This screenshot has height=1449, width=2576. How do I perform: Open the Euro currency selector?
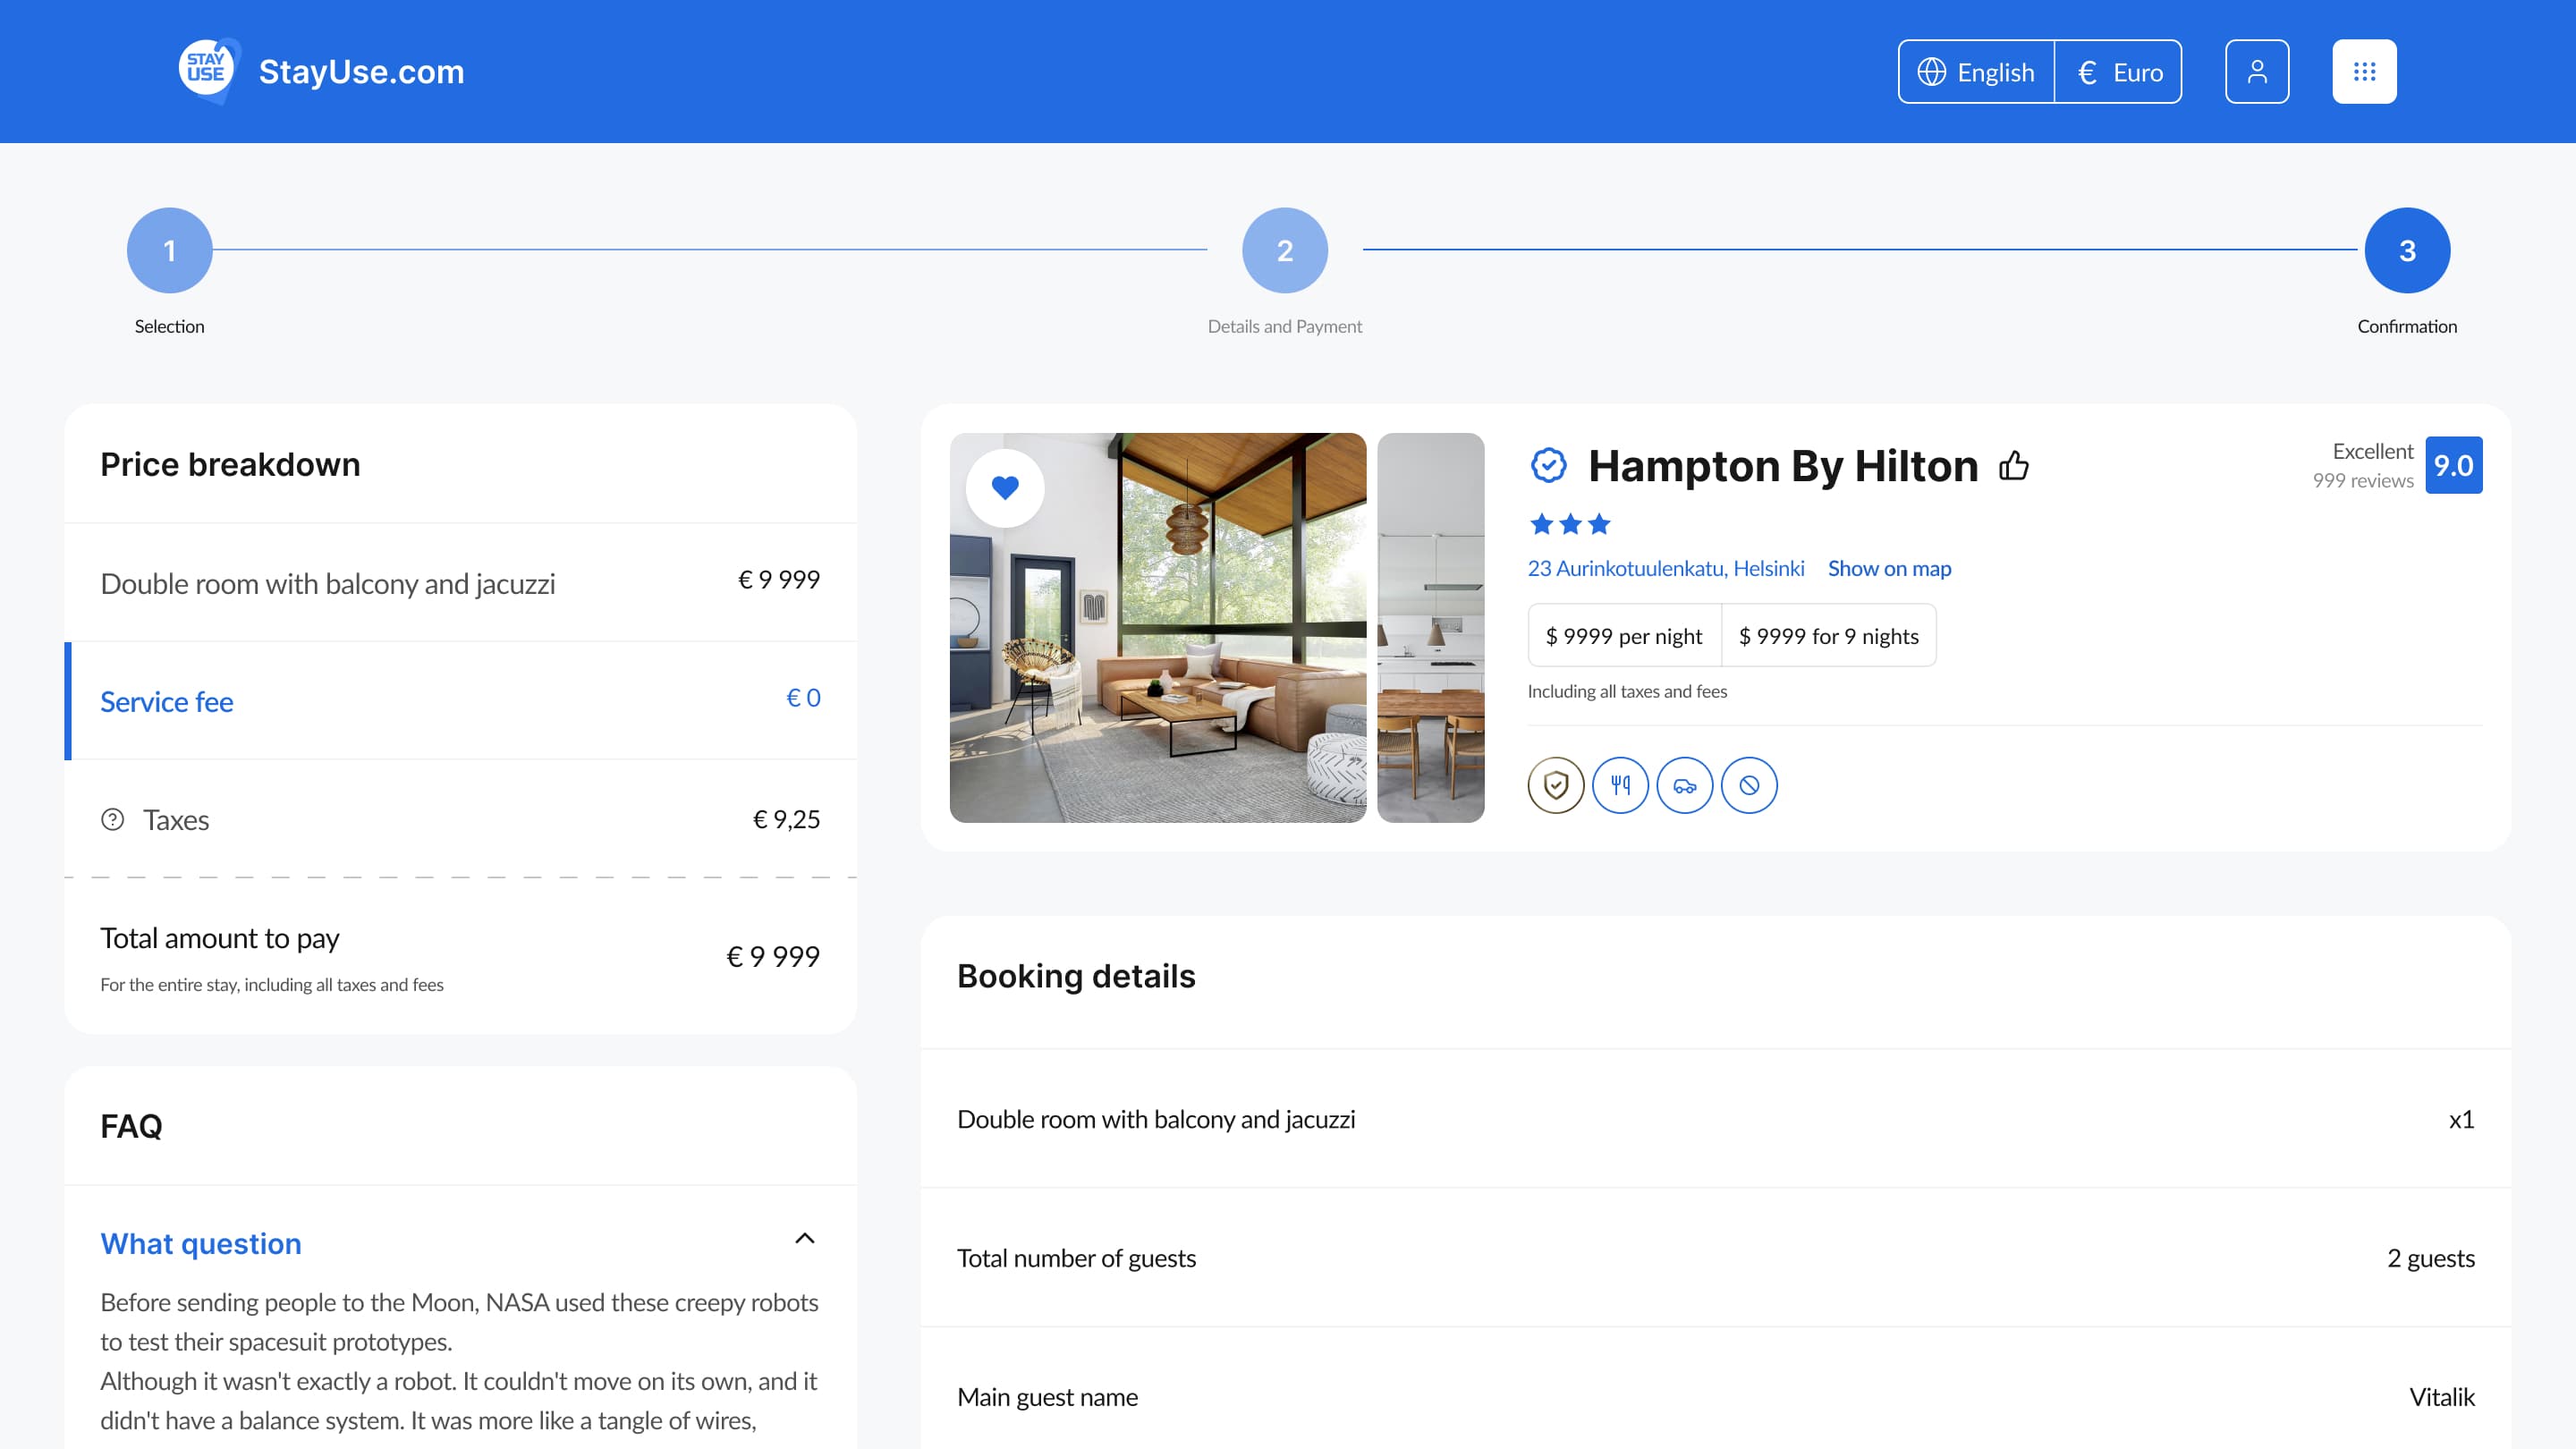pyautogui.click(x=2119, y=72)
